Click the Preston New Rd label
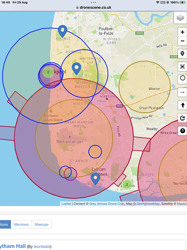 [142, 117]
